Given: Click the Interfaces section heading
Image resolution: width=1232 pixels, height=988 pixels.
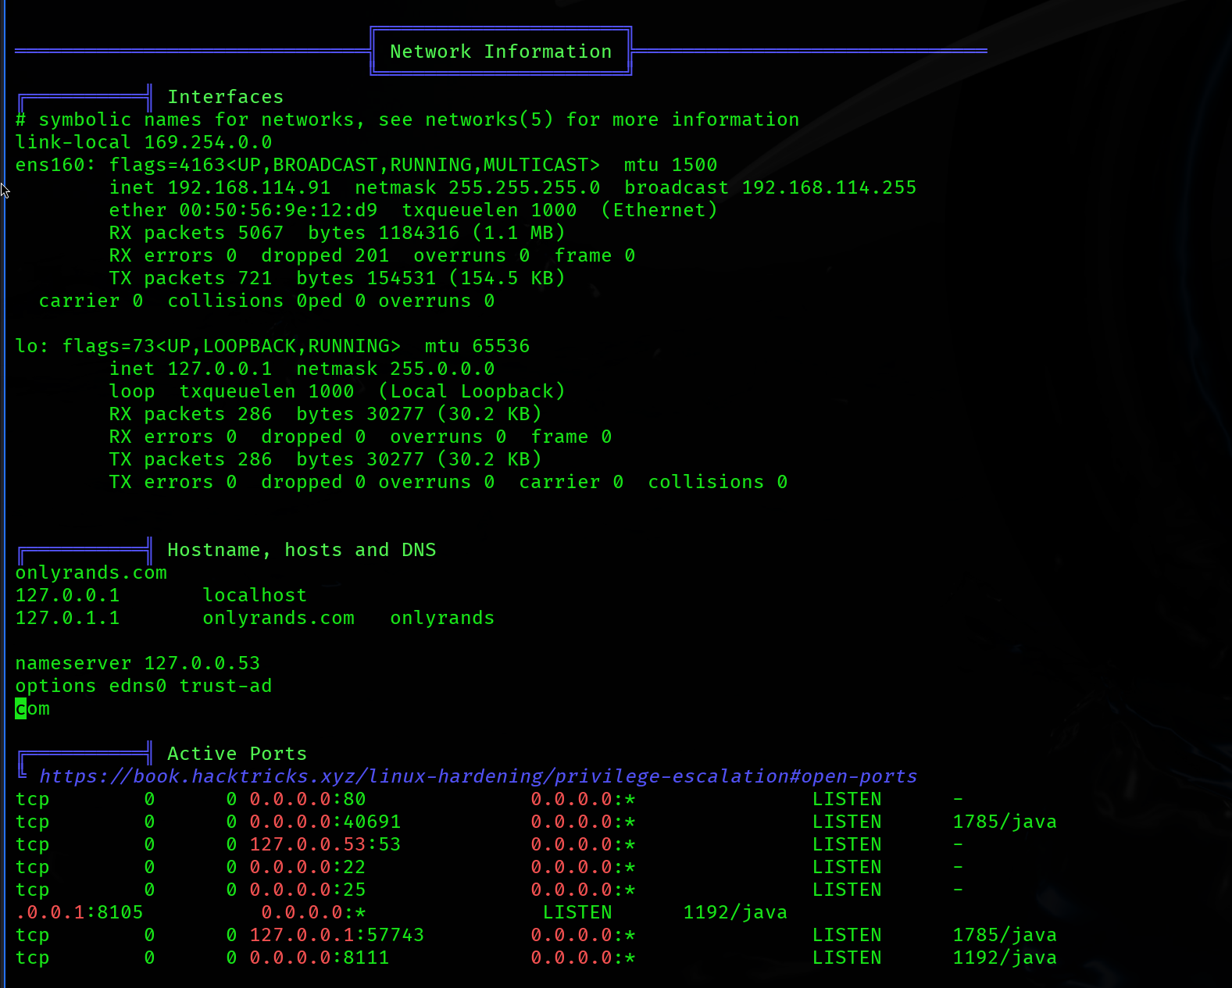Looking at the screenshot, I should click(225, 97).
